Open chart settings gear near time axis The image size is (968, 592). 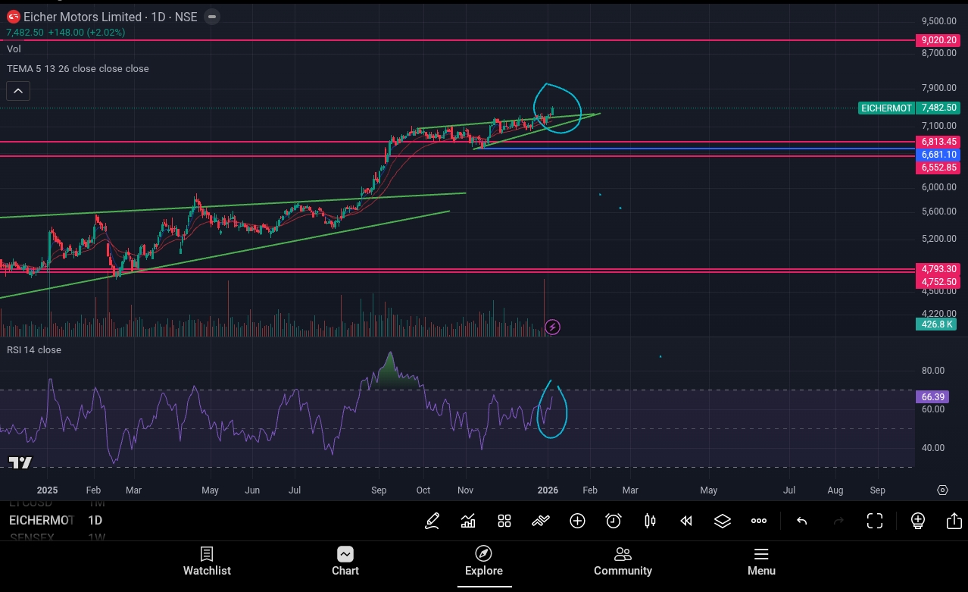(x=942, y=490)
